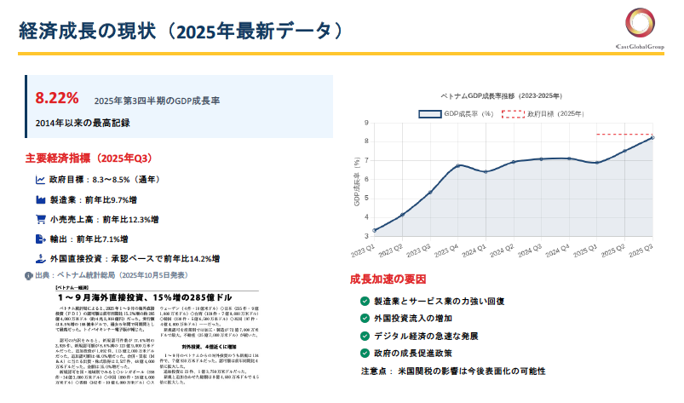
Task: Click the check icon beside 外国投資流入の増加
Action: click(x=365, y=319)
